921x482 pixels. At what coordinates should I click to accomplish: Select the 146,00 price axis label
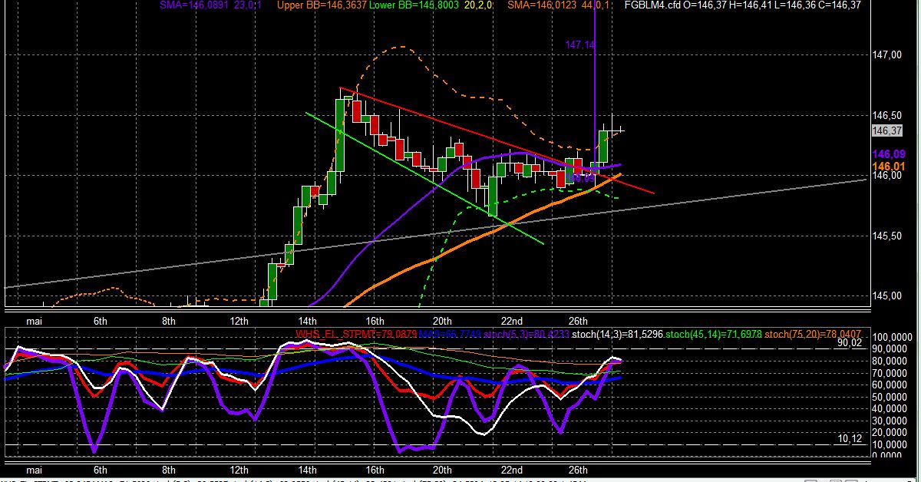[x=886, y=176]
